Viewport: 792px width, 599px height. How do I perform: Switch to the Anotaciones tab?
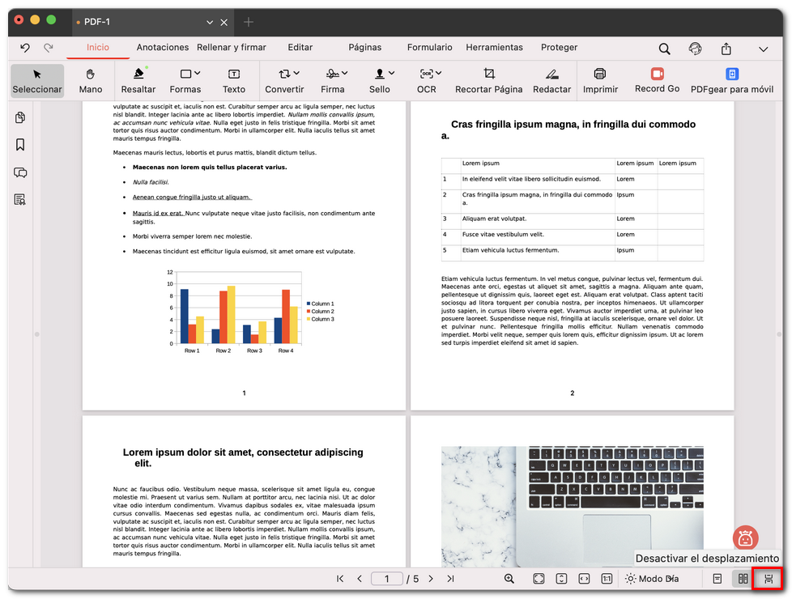point(162,48)
